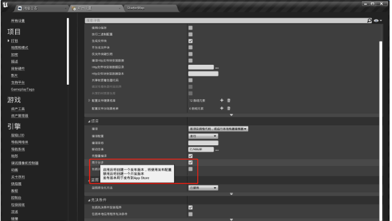
Task: Open 目标硬件 settings
Action: tap(18, 68)
